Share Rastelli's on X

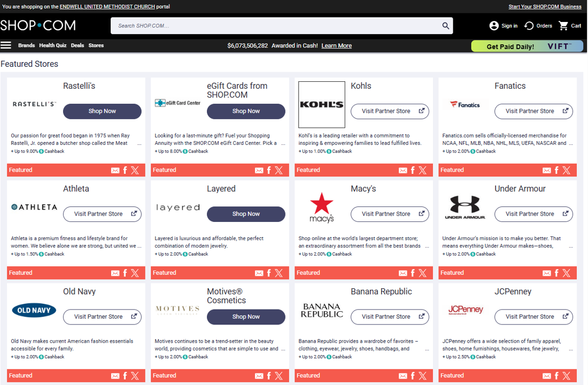(x=135, y=171)
